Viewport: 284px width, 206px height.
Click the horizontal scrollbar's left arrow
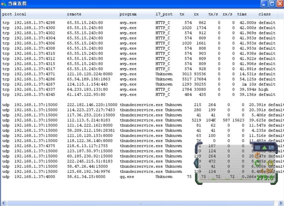[4, 203]
